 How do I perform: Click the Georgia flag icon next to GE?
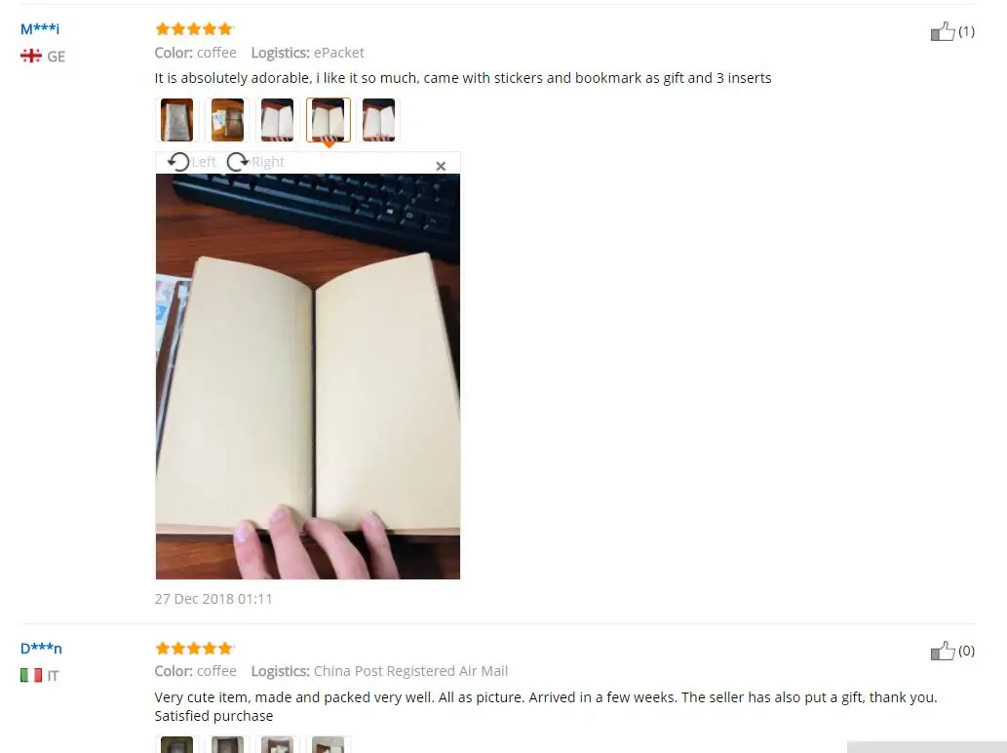tap(31, 56)
